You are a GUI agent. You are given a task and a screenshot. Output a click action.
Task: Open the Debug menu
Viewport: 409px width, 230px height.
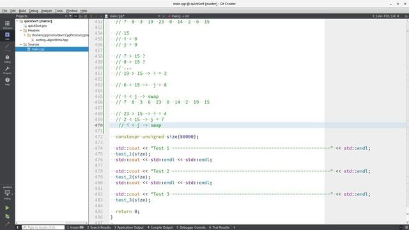(x=33, y=11)
